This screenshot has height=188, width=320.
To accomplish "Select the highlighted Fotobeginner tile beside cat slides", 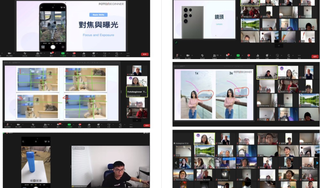I will 137,92.
